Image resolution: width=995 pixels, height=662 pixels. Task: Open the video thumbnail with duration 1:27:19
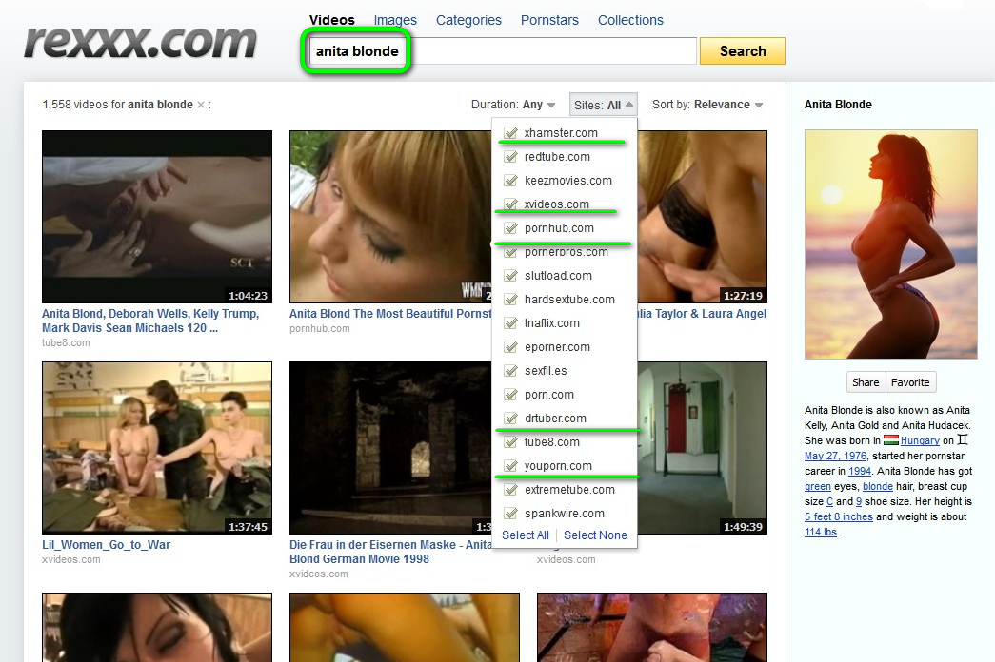pyautogui.click(x=703, y=217)
